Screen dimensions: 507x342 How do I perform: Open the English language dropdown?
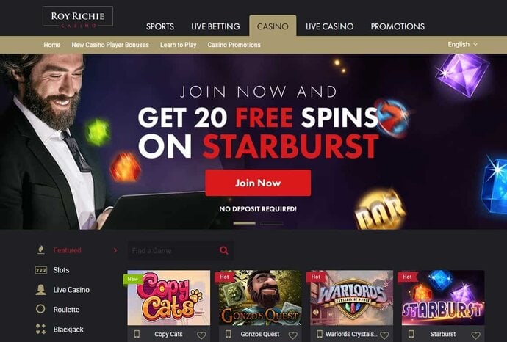coord(462,44)
